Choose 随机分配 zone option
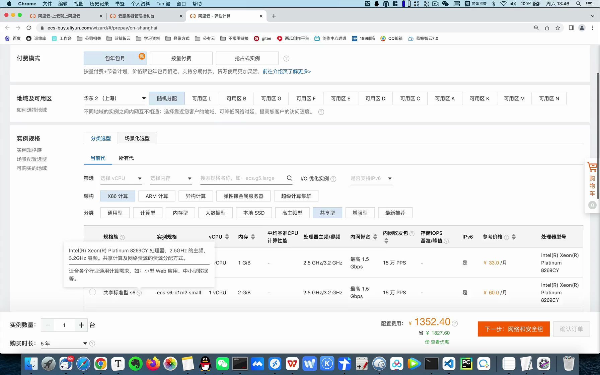Image resolution: width=600 pixels, height=375 pixels. 167,98
